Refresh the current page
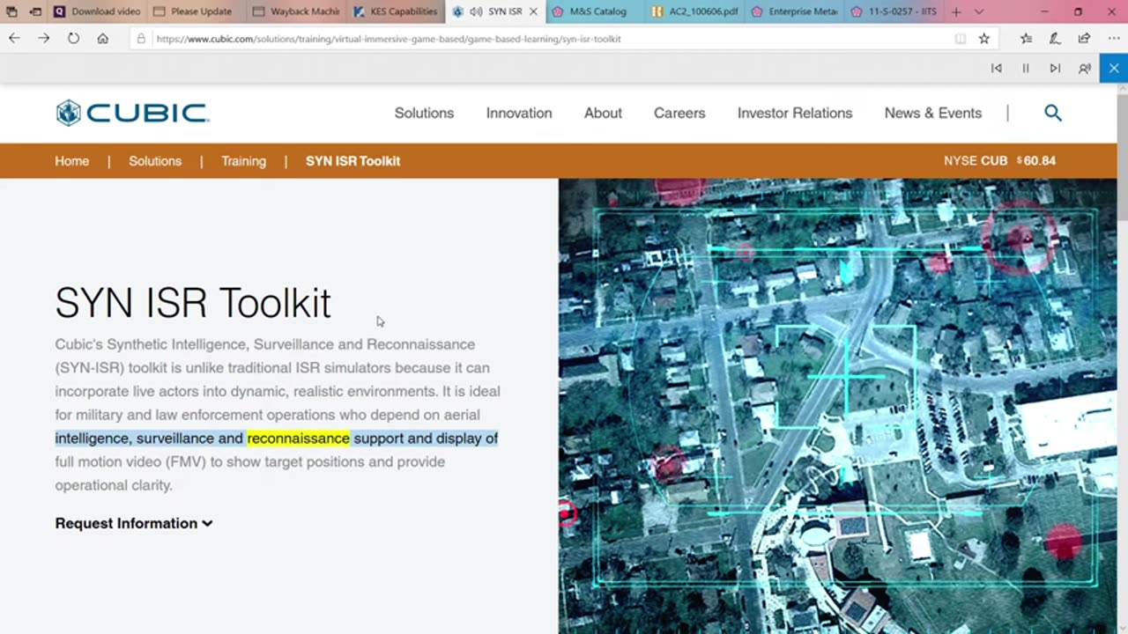 tap(73, 39)
